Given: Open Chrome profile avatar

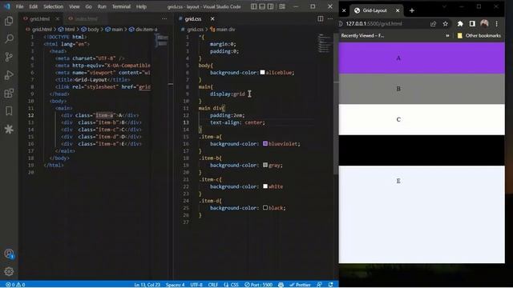Looking at the screenshot, I should click(x=484, y=23).
